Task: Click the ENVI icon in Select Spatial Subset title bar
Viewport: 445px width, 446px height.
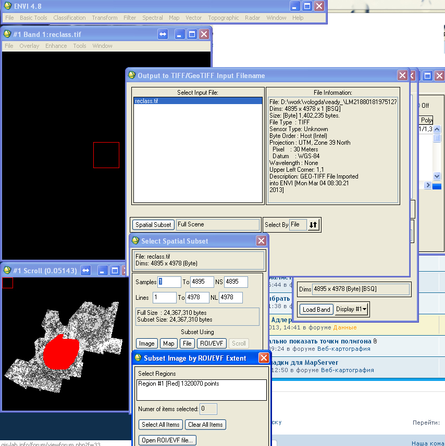Action: pos(135,240)
